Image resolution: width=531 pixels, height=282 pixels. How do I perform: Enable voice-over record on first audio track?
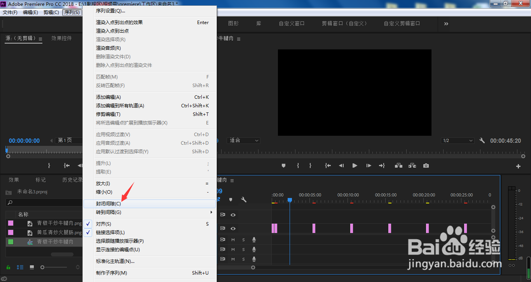[254, 240]
